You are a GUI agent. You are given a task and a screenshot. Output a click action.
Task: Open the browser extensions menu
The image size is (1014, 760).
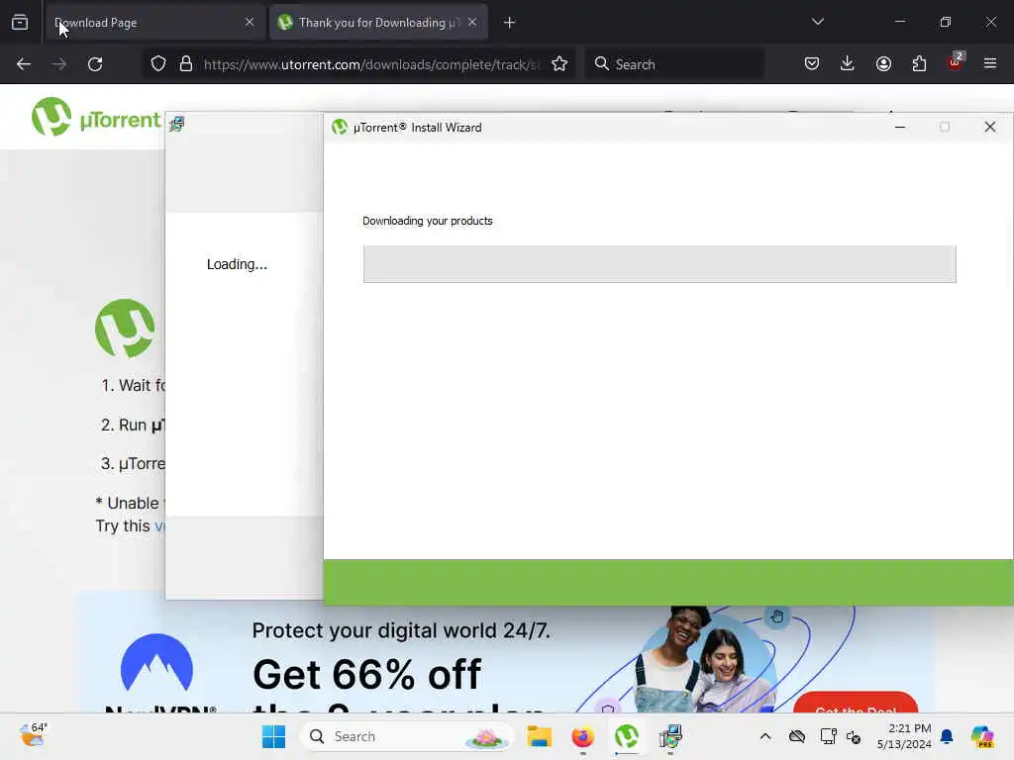(x=919, y=63)
